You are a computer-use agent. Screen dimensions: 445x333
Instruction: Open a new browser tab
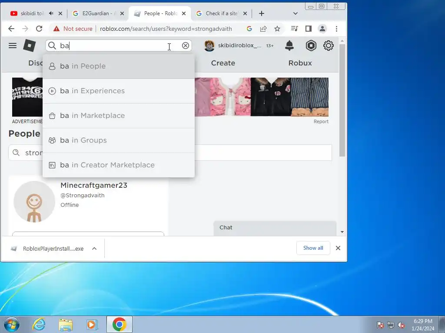[x=261, y=13]
